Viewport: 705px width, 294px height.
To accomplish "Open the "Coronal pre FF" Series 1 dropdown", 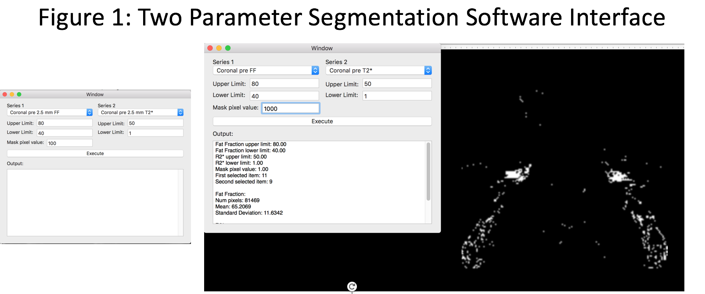I will pyautogui.click(x=266, y=71).
